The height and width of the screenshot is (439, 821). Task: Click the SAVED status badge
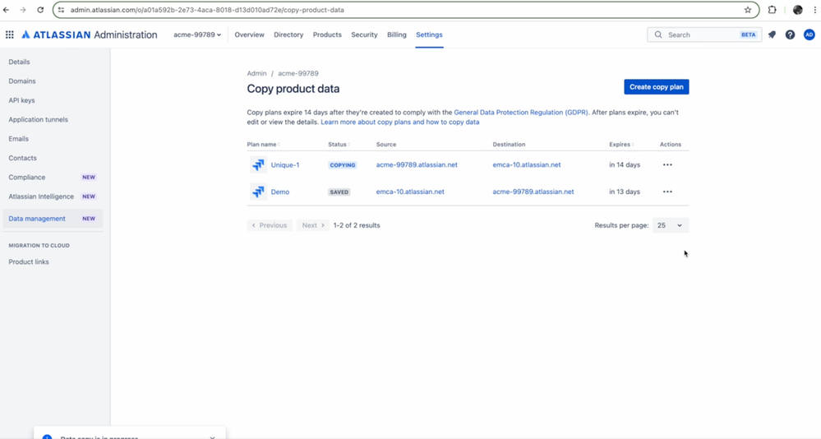point(339,192)
